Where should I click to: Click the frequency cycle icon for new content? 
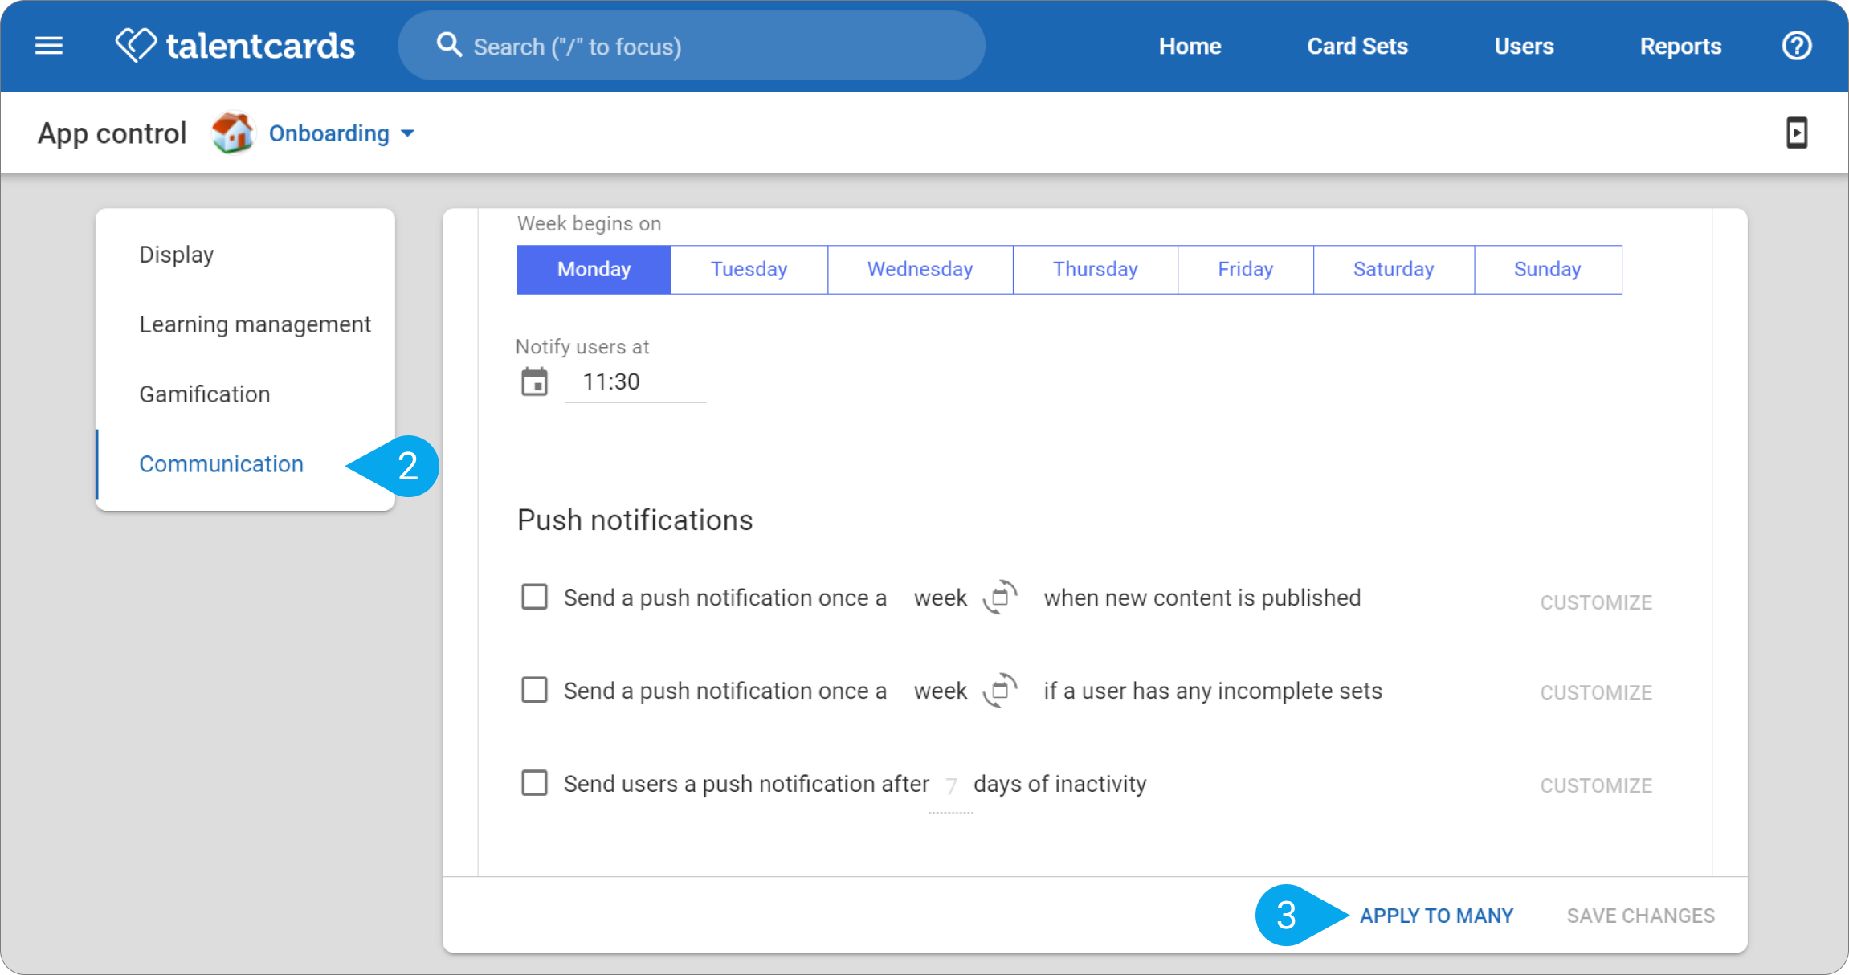(1000, 598)
